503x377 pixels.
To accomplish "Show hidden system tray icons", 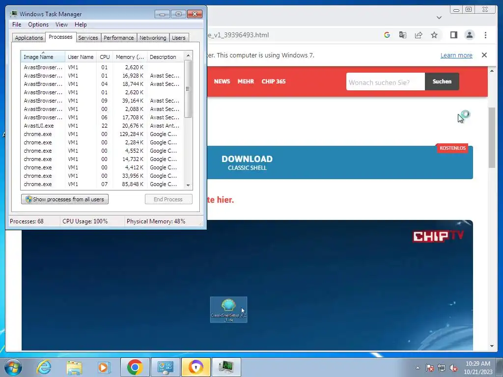I will pyautogui.click(x=418, y=368).
